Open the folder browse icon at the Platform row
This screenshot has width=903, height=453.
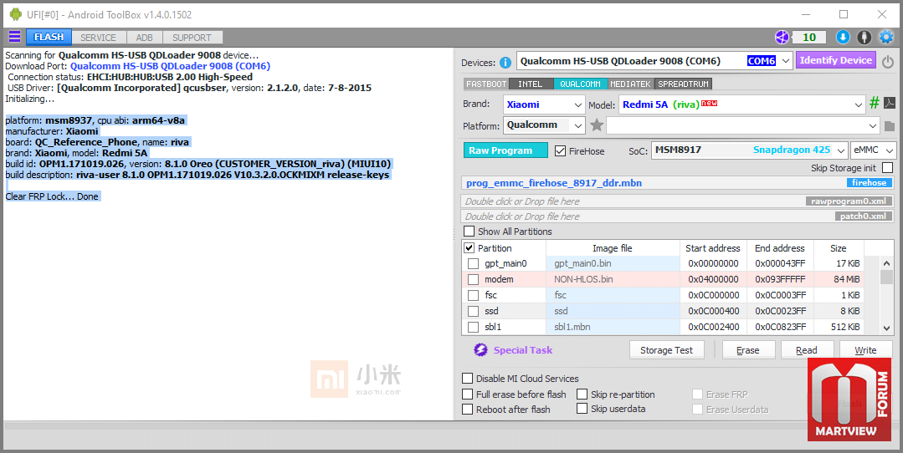(889, 126)
